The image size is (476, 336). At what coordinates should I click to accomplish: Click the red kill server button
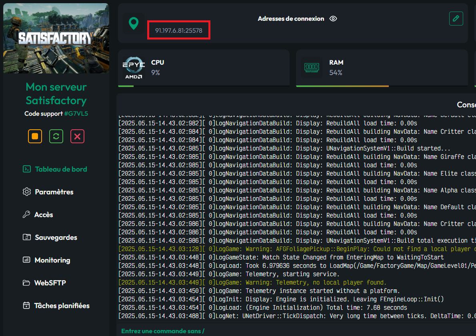(78, 136)
